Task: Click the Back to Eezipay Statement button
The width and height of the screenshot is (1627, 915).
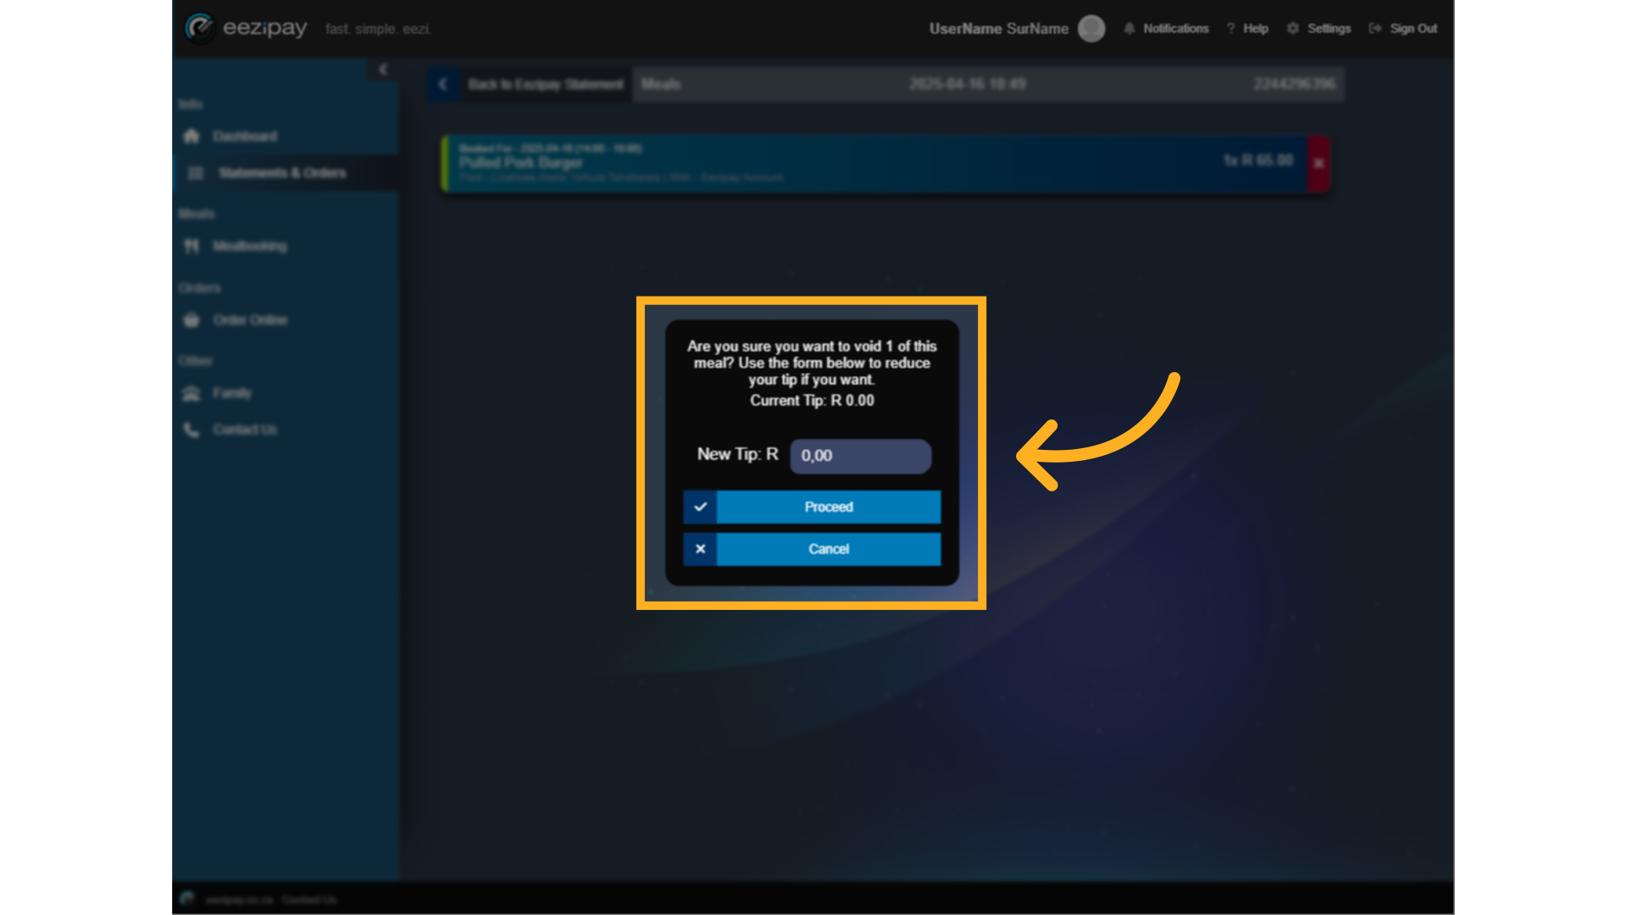Action: 547,84
